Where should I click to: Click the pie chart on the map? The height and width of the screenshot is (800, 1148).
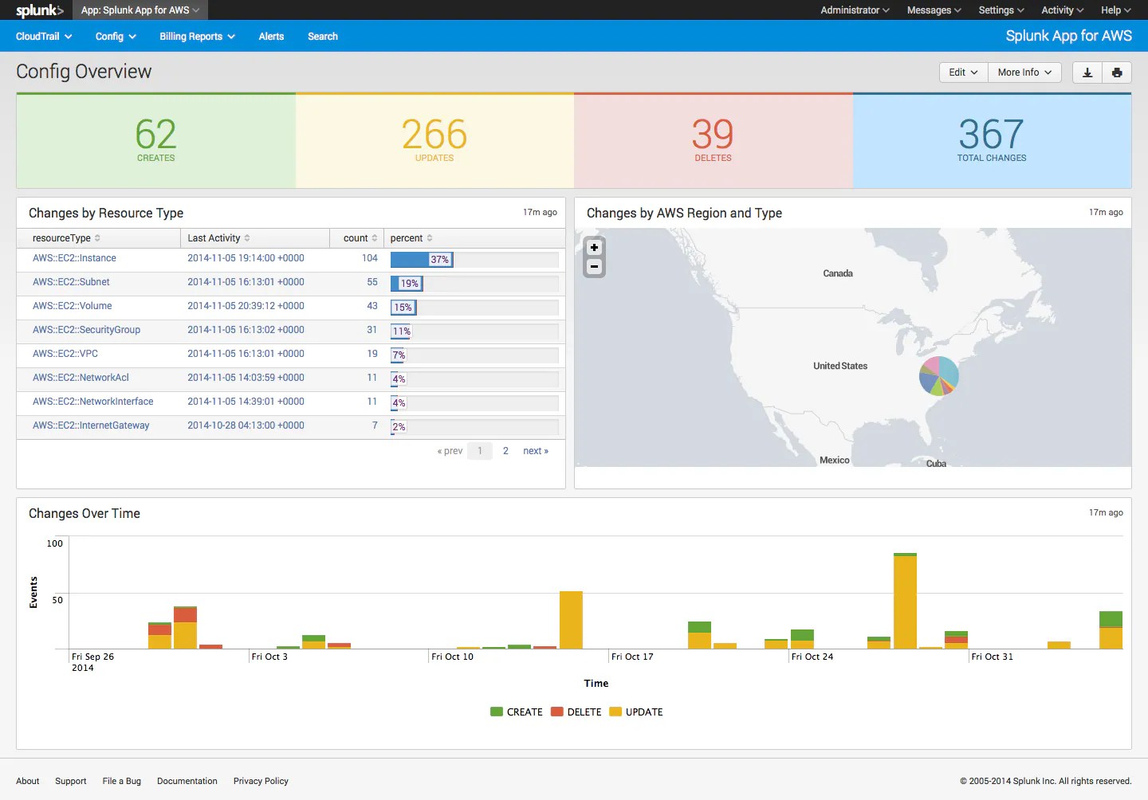pos(939,376)
